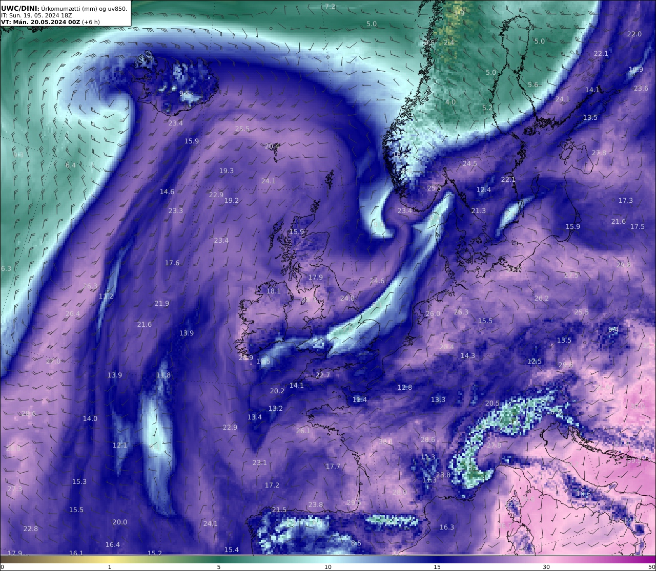Click the map value '20.2'
656x571 pixels.
pos(277,391)
